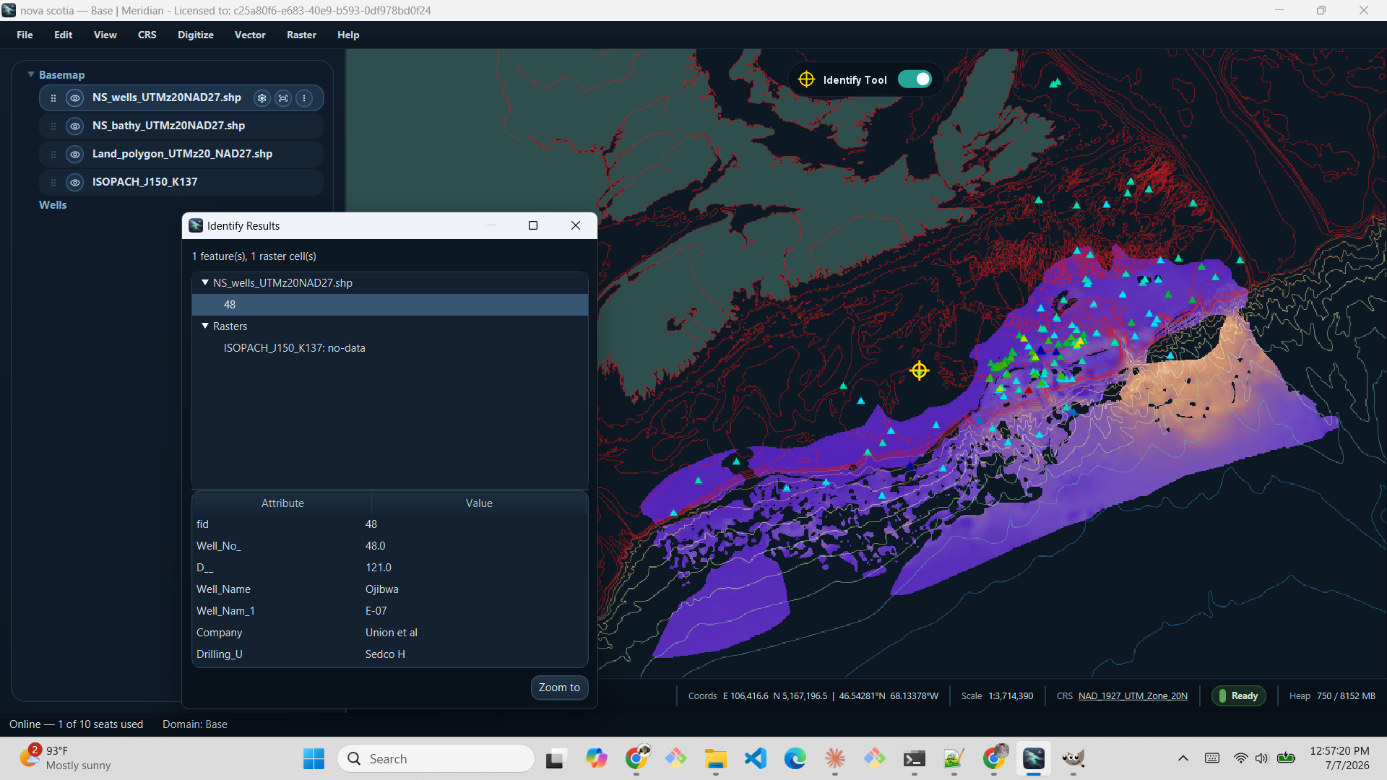Image resolution: width=1387 pixels, height=780 pixels.
Task: Turn off the Identify Tool switch
Action: coord(915,79)
